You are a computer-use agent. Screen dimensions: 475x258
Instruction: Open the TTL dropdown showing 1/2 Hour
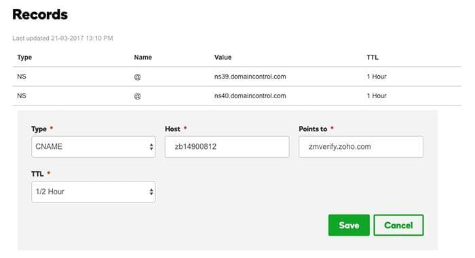[x=94, y=192]
